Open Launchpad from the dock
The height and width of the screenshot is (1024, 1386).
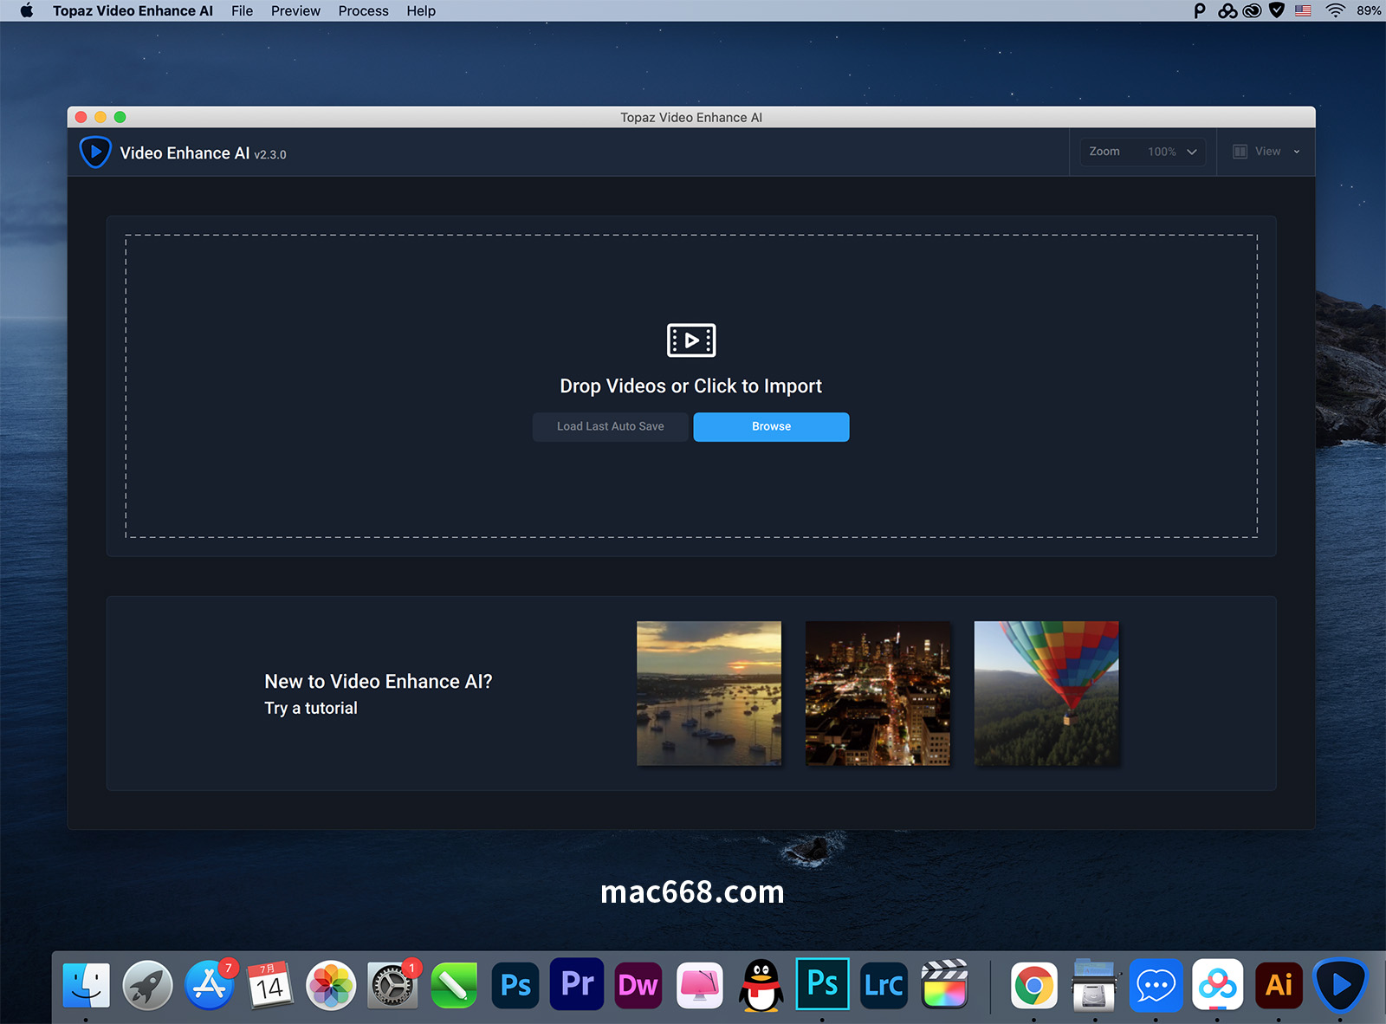(x=147, y=985)
